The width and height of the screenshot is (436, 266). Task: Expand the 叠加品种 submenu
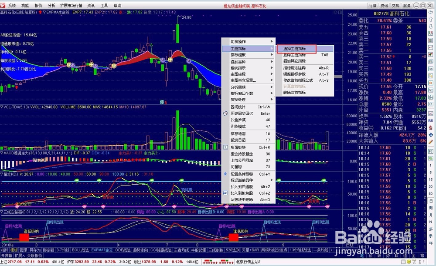point(249,62)
